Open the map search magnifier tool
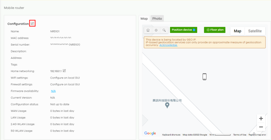271x140 pixels. tap(164, 30)
